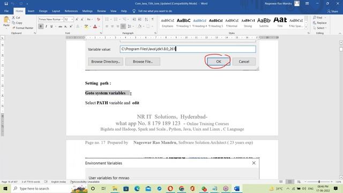The height and width of the screenshot is (193, 343).
Task: Decrease paragraph indent
Action: tap(135, 19)
